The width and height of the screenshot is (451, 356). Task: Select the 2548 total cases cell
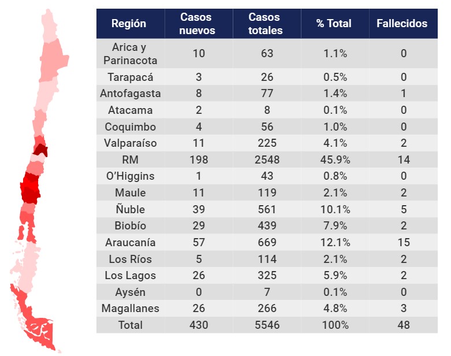pyautogui.click(x=267, y=160)
